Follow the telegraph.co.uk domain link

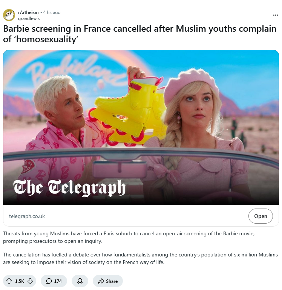(x=27, y=216)
